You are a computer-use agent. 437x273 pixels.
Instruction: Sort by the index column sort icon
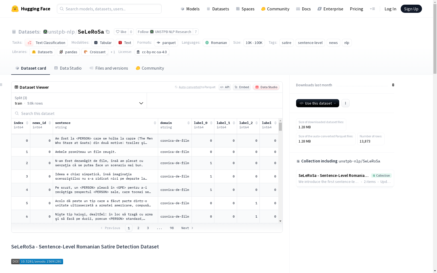click(x=27, y=123)
